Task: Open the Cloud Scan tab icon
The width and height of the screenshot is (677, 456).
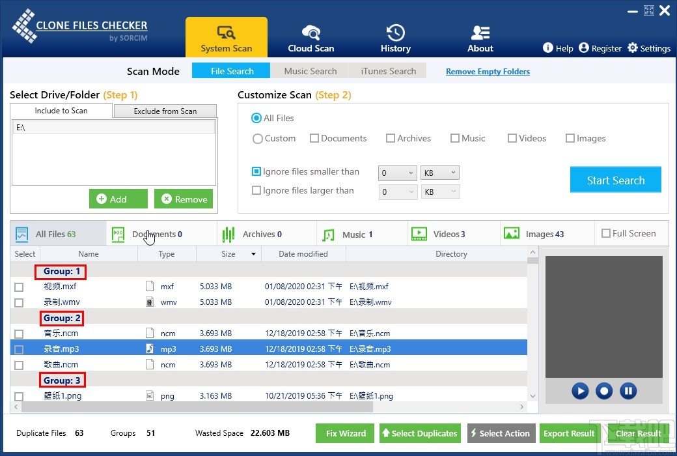Action: coord(311,33)
